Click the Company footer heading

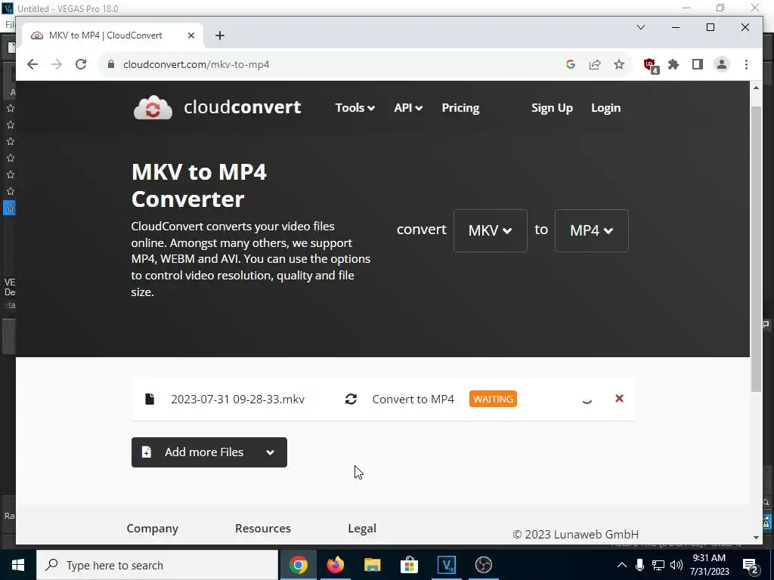point(153,528)
